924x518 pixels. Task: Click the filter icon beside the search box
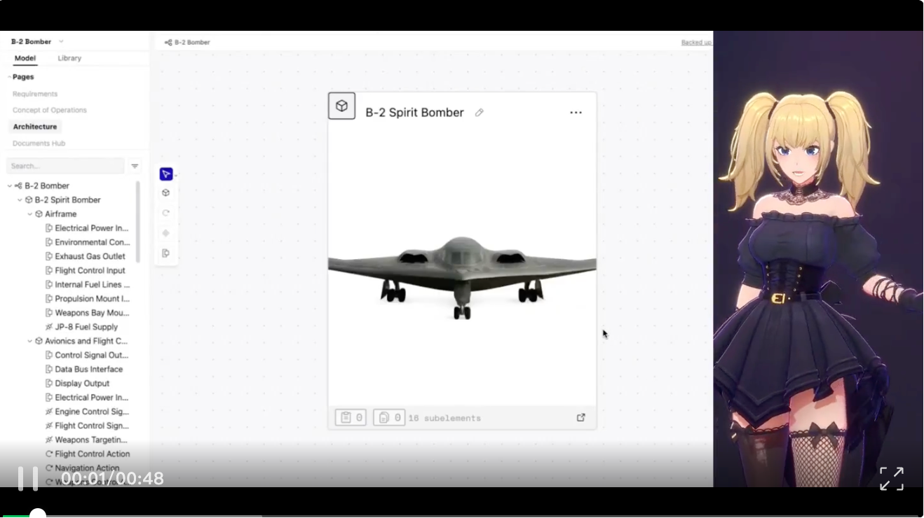(x=135, y=166)
